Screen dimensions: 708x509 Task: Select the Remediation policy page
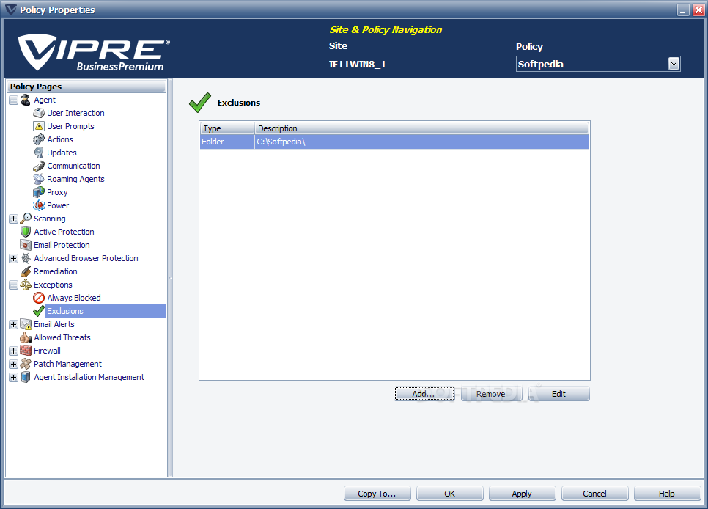click(56, 271)
